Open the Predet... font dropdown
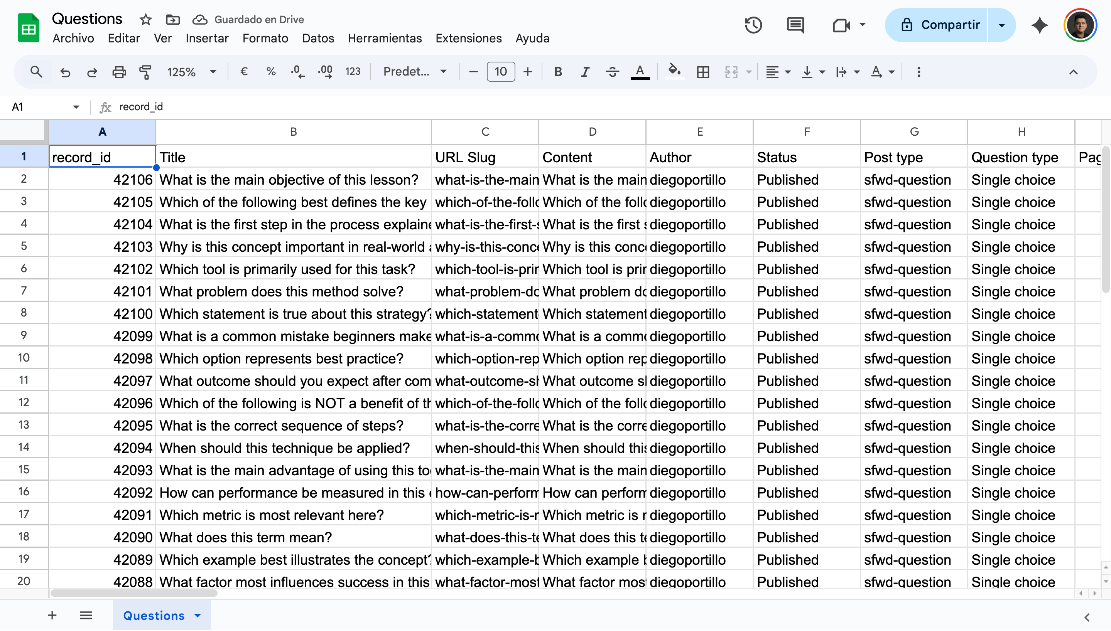 (415, 72)
